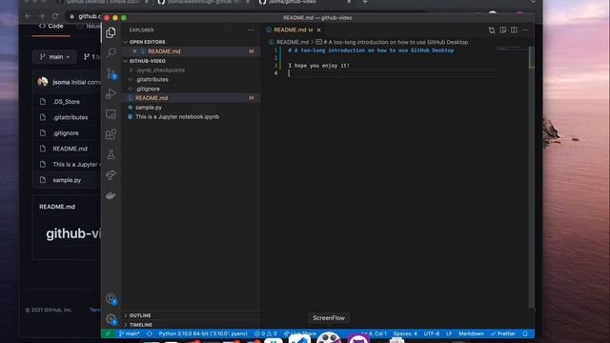Click Ln 4, Col 1 in status bar
This screenshot has height=343, width=610.
tap(374, 333)
